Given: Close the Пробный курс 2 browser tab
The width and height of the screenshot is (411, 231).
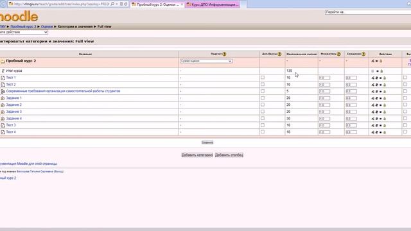Looking at the screenshot, I should click(x=182, y=4).
